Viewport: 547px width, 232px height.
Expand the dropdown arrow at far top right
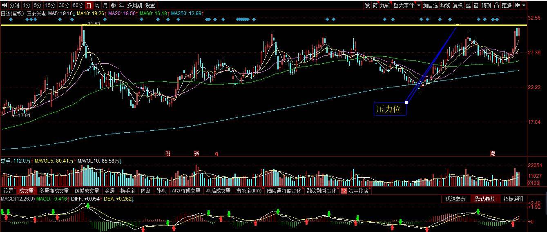524,5
